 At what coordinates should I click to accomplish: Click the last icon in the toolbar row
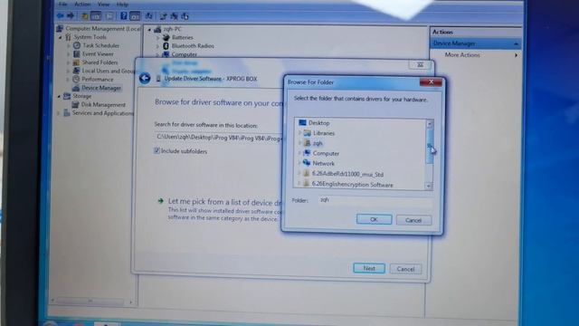(185, 16)
